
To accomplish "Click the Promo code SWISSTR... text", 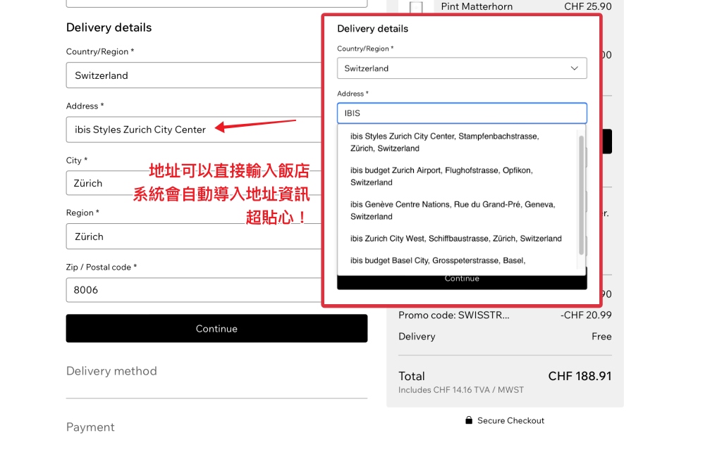I will 453,315.
